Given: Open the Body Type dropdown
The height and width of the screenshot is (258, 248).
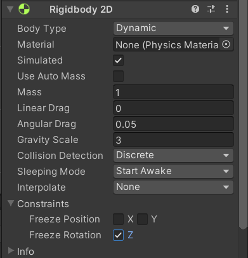Looking at the screenshot, I should [x=173, y=28].
